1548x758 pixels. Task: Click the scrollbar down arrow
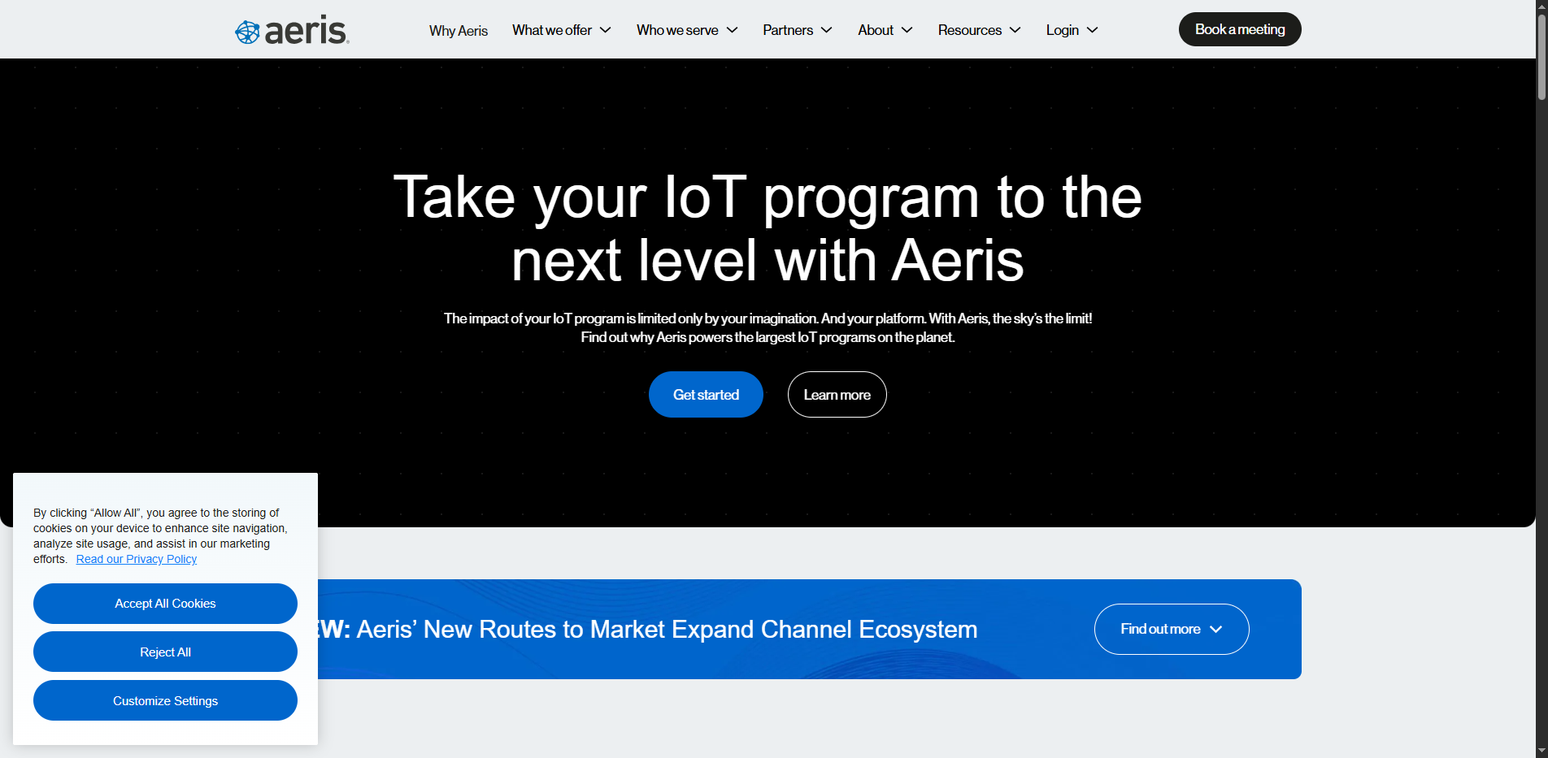pyautogui.click(x=1541, y=752)
